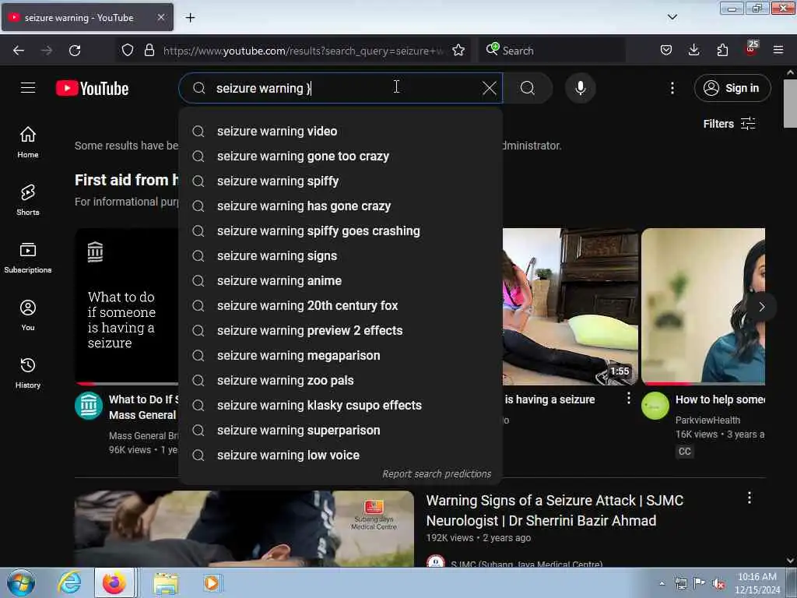Open the list all tabs dropdown arrow
The image size is (797, 598).
pyautogui.click(x=672, y=17)
